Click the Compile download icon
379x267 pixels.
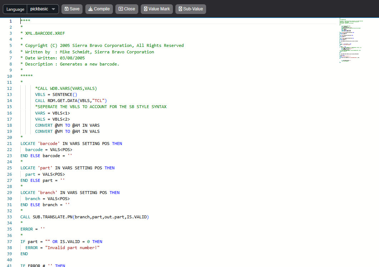[91, 9]
